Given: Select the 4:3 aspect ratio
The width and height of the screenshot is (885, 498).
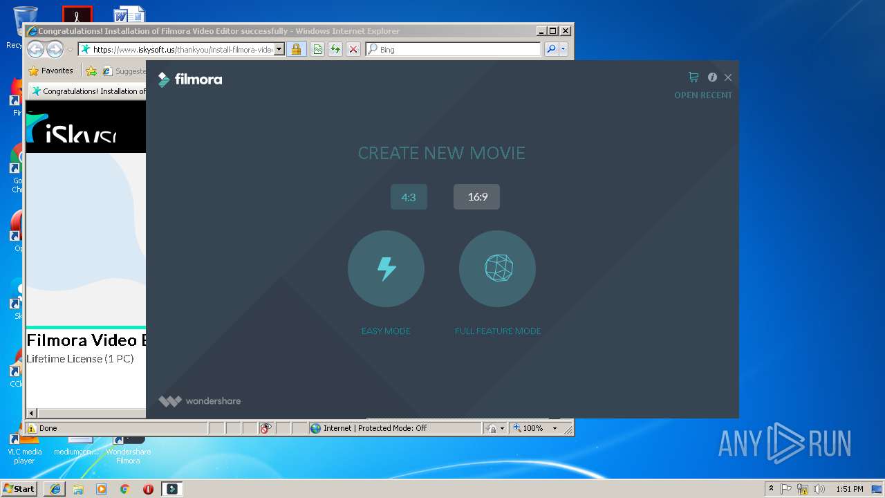Looking at the screenshot, I should (409, 197).
